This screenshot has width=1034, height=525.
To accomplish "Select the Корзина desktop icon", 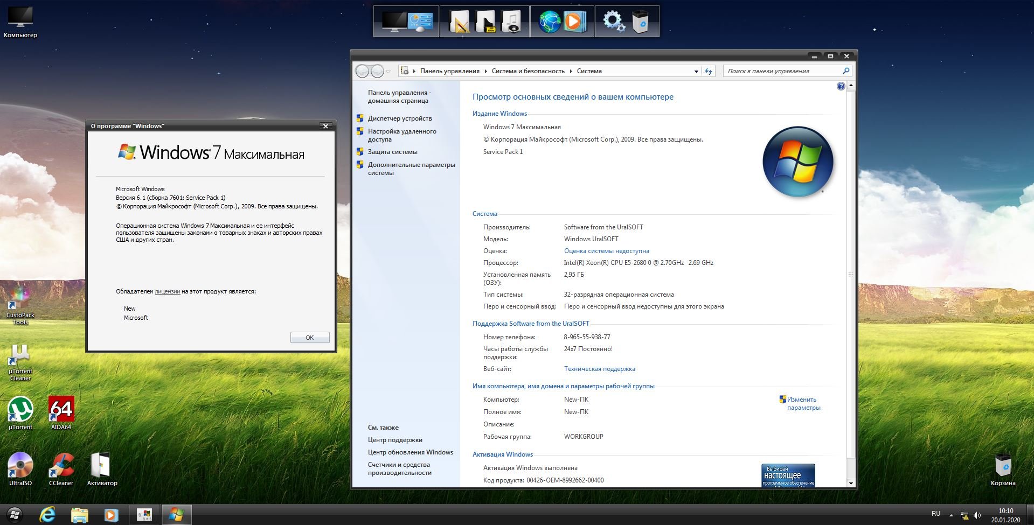I will tap(1003, 469).
